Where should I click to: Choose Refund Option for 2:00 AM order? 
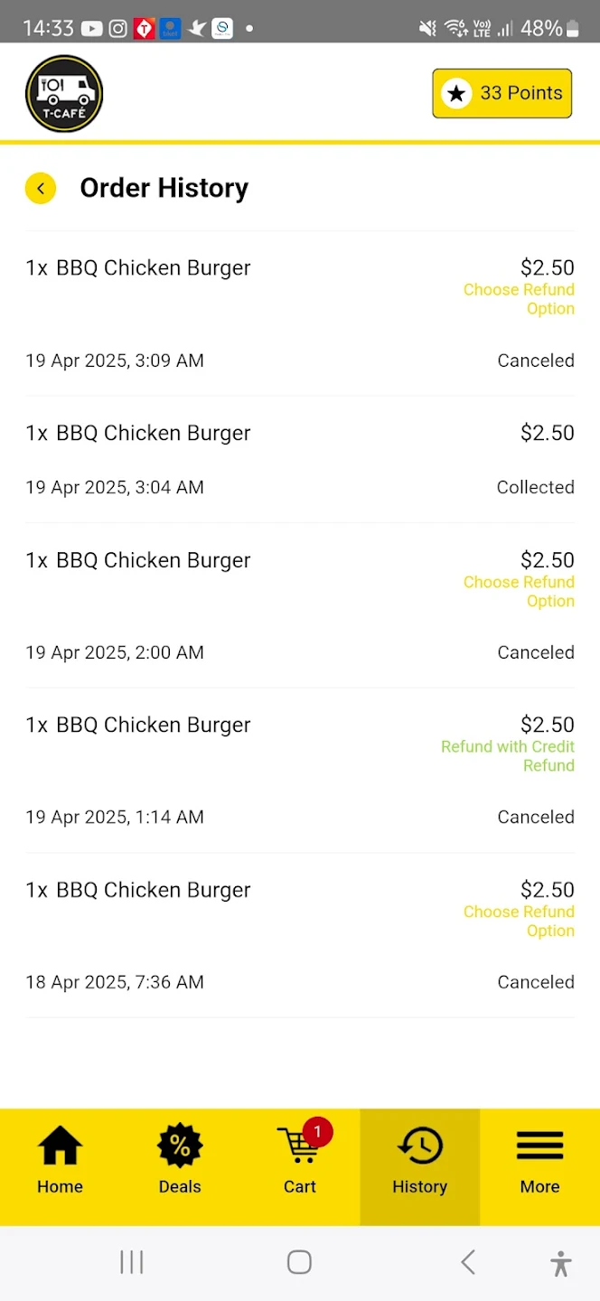pyautogui.click(x=519, y=591)
